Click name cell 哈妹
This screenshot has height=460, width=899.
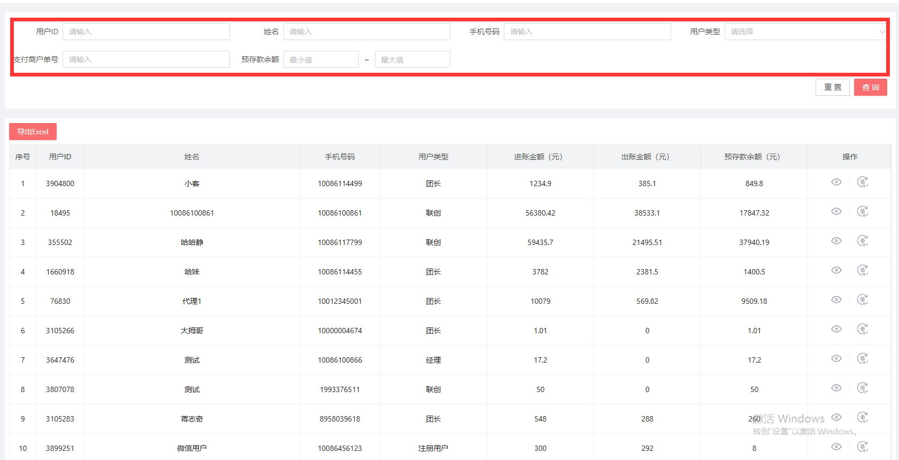(x=191, y=272)
